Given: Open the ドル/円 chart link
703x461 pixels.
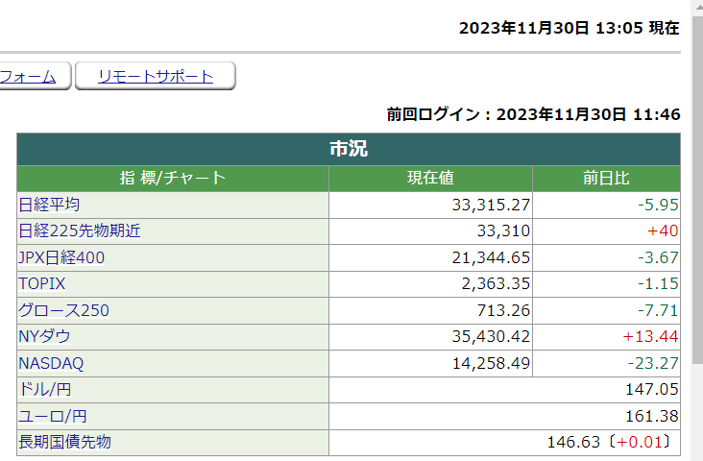Looking at the screenshot, I should 44,390.
